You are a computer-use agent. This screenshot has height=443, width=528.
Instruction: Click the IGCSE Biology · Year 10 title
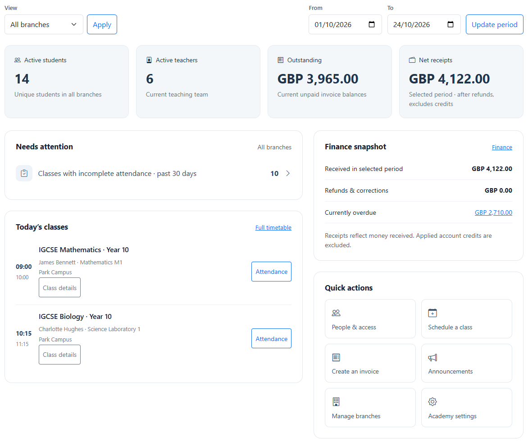click(x=75, y=317)
